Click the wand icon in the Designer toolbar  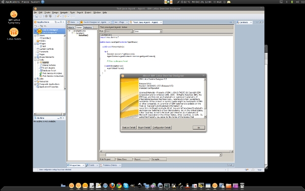click(58, 16)
